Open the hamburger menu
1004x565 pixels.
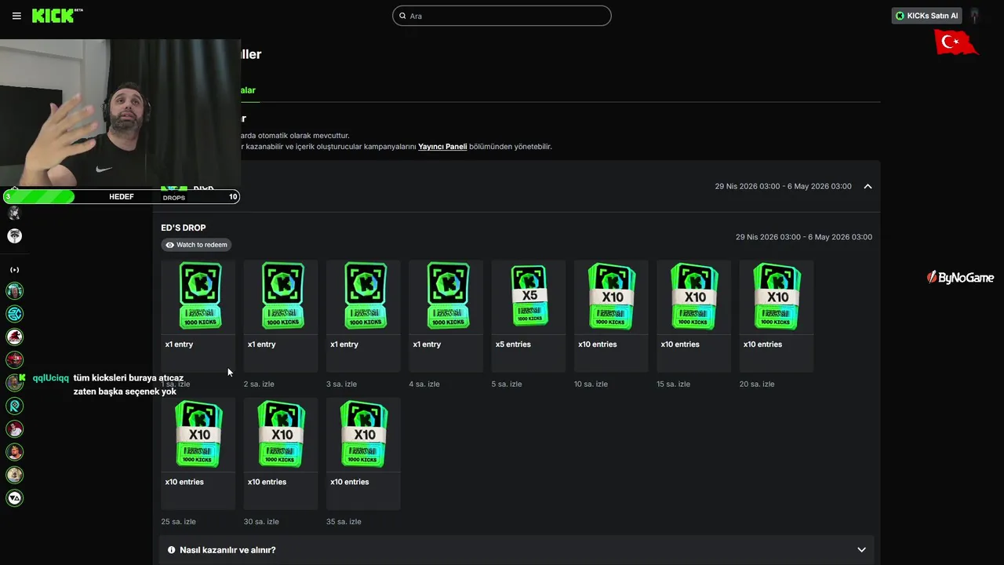16,16
